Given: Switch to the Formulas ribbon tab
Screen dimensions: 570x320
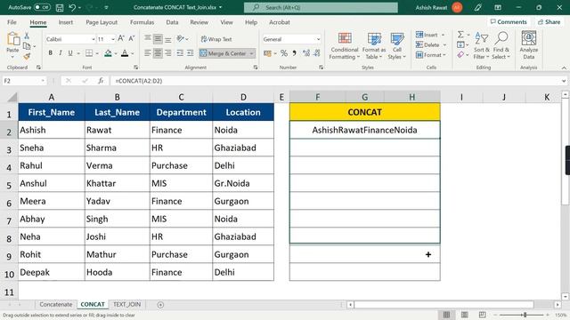Looking at the screenshot, I should (x=142, y=22).
